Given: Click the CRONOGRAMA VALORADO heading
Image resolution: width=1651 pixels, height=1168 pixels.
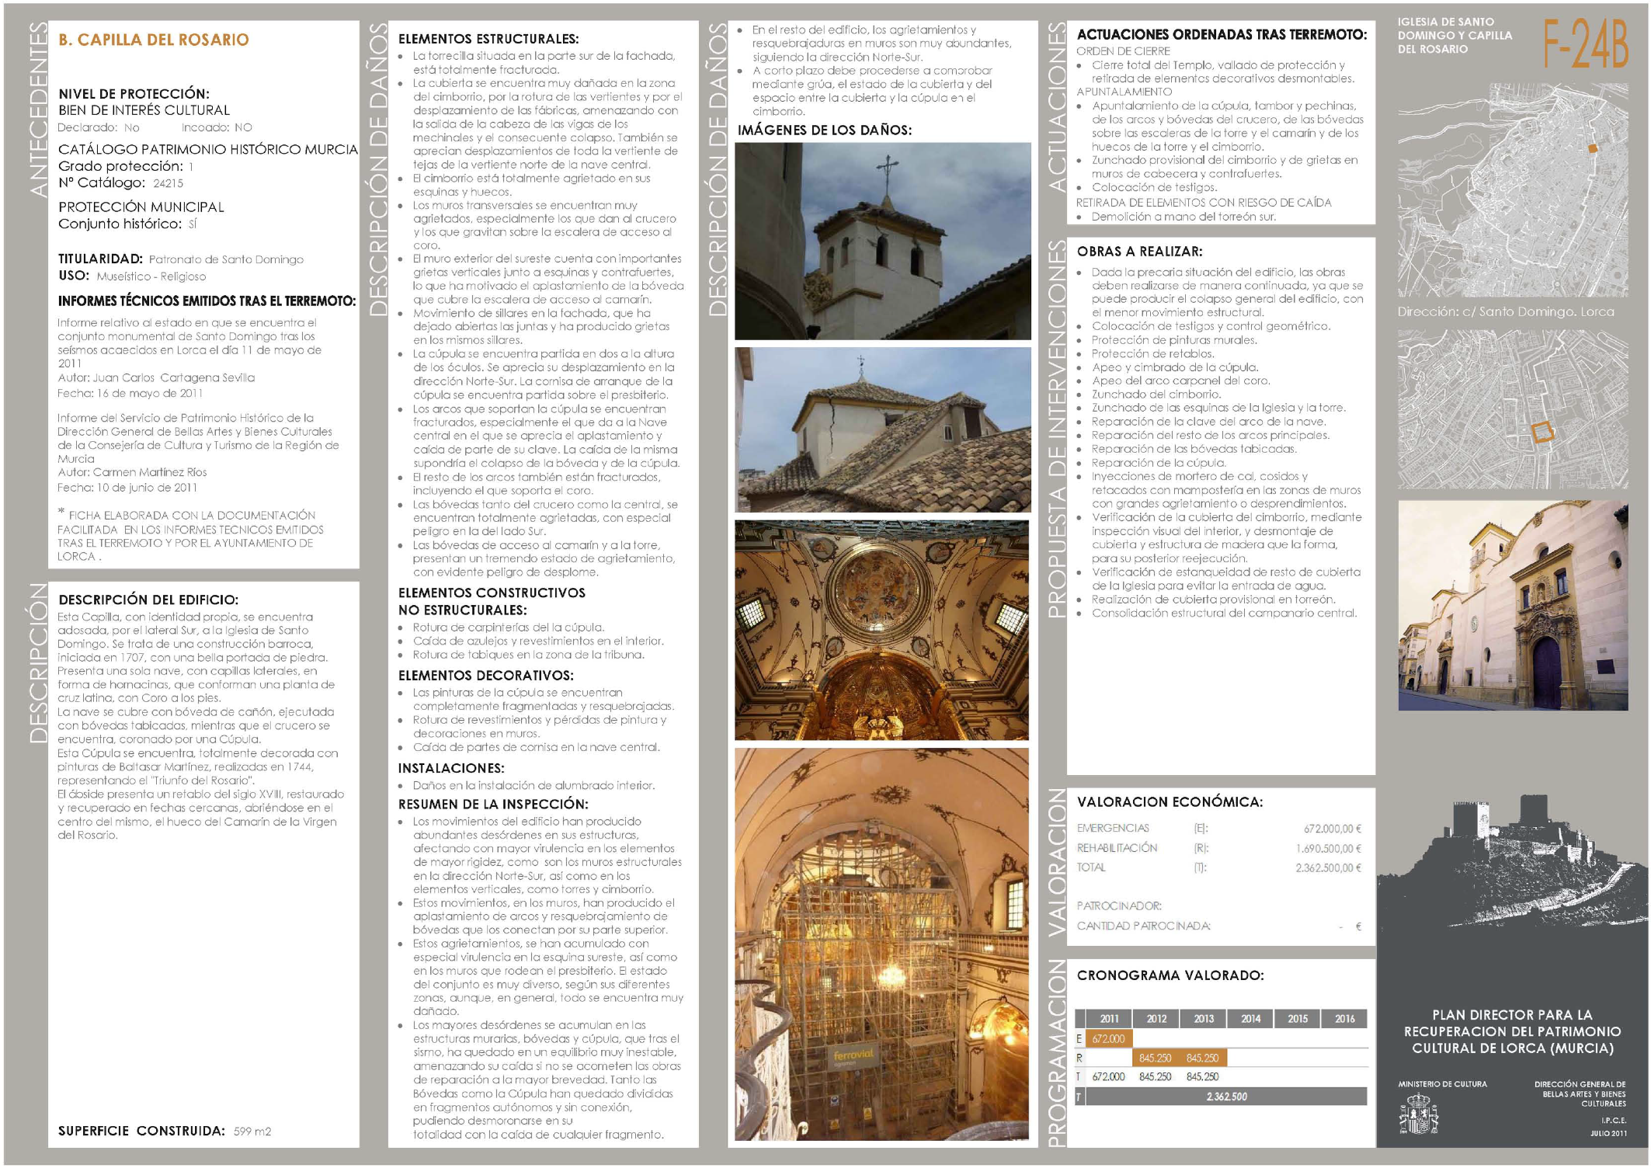Looking at the screenshot, I should pos(1170,975).
